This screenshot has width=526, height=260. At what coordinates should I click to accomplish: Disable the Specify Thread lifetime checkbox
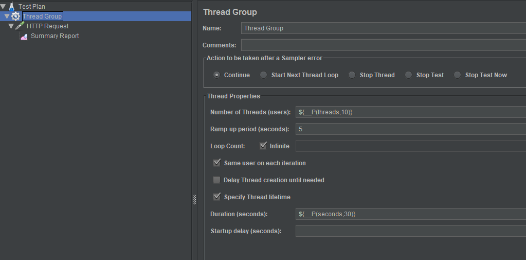pos(217,197)
